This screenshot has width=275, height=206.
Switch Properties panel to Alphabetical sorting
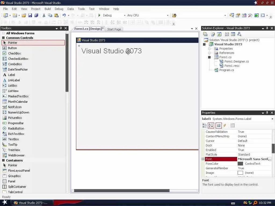coord(211,126)
